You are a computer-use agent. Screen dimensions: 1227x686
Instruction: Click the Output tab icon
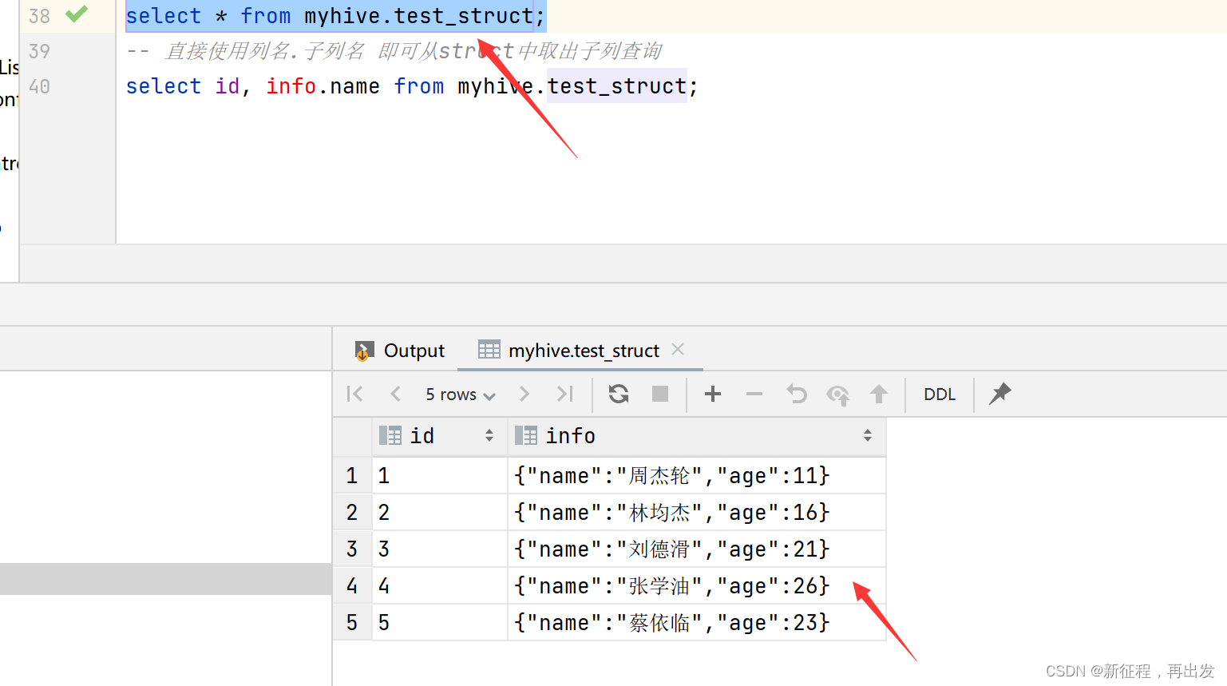tap(364, 351)
